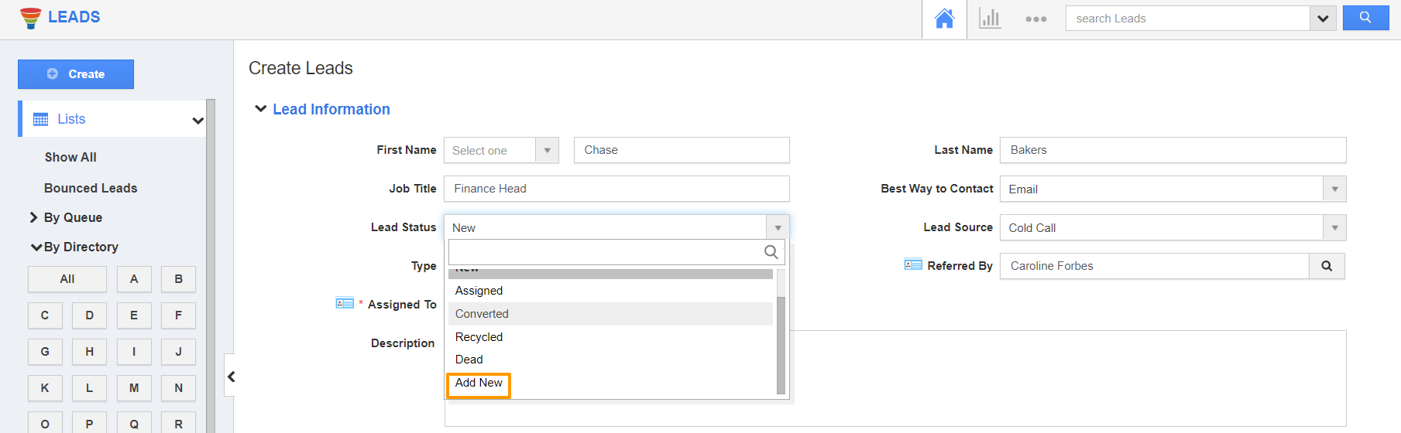Collapse the Lead Information section
Image resolution: width=1401 pixels, height=433 pixels.
tap(261, 109)
